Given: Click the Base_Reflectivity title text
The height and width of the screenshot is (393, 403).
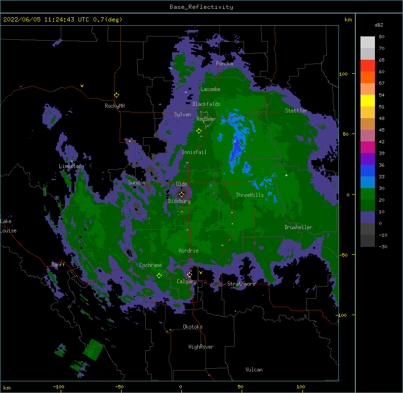Looking at the screenshot, I should (201, 7).
